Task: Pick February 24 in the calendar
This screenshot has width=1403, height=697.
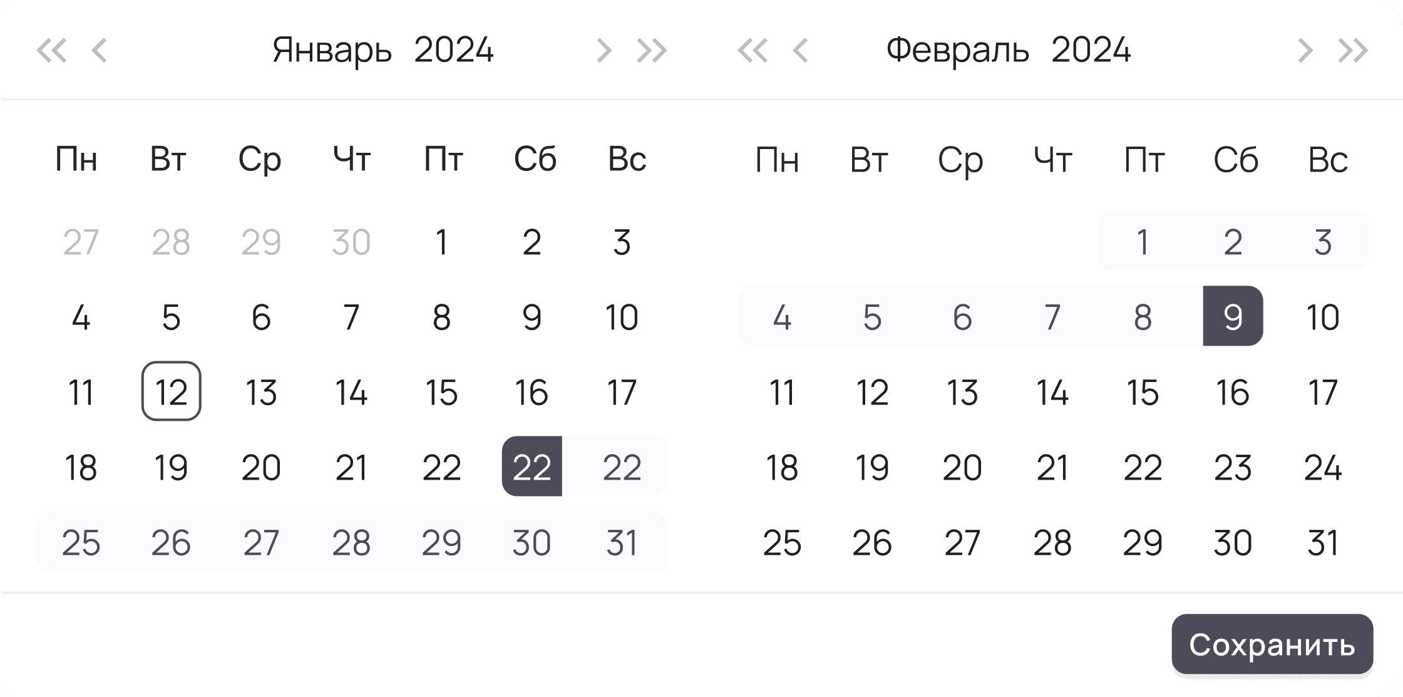Action: [x=1323, y=467]
